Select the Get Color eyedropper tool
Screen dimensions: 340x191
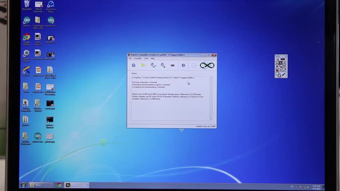click(x=284, y=70)
